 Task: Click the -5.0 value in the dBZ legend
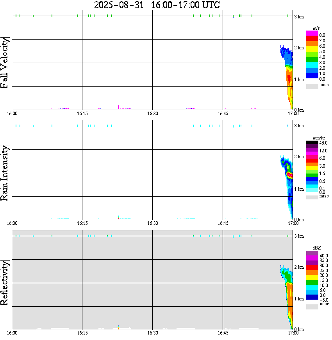pyautogui.click(x=324, y=300)
